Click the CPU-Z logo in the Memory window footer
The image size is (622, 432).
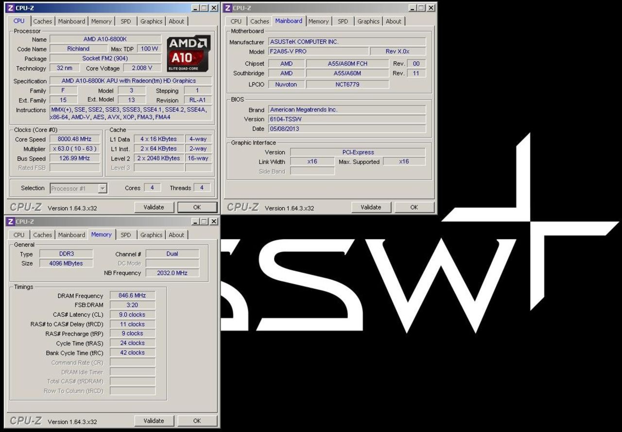point(24,420)
